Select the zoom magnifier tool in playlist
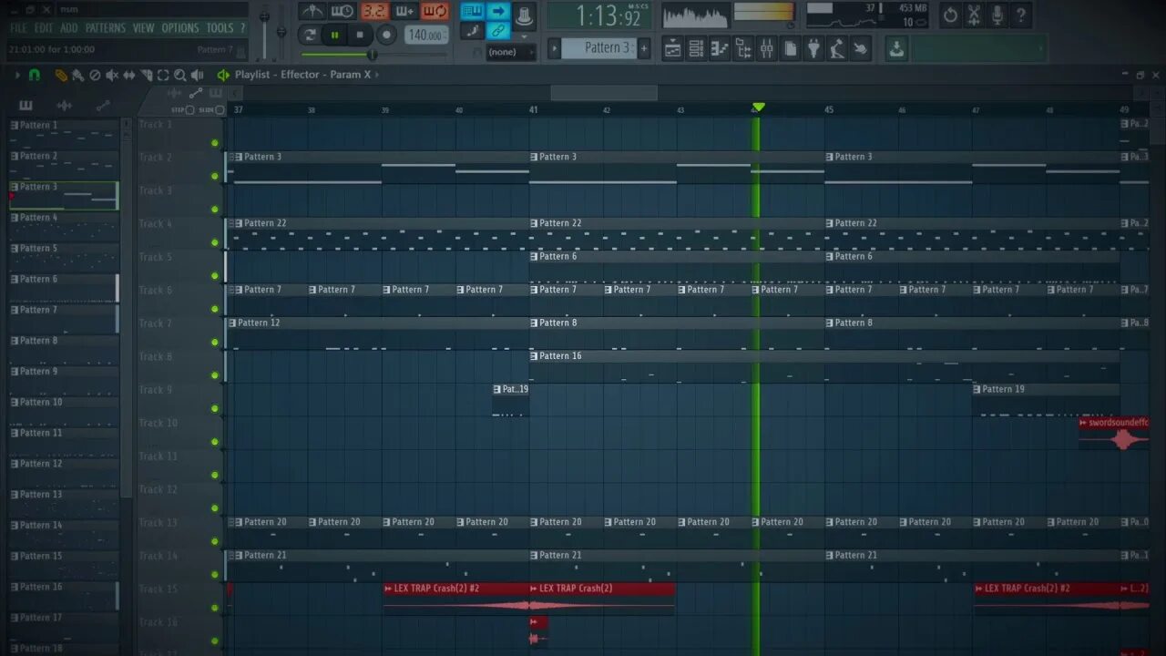The height and width of the screenshot is (656, 1166). pyautogui.click(x=180, y=75)
